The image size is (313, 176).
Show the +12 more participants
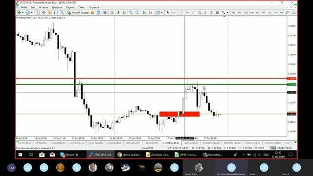11,168
